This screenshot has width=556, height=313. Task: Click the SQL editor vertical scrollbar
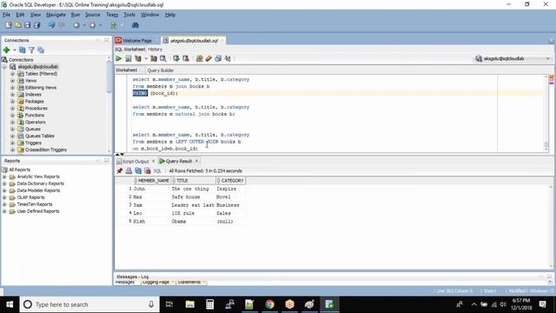click(x=546, y=114)
